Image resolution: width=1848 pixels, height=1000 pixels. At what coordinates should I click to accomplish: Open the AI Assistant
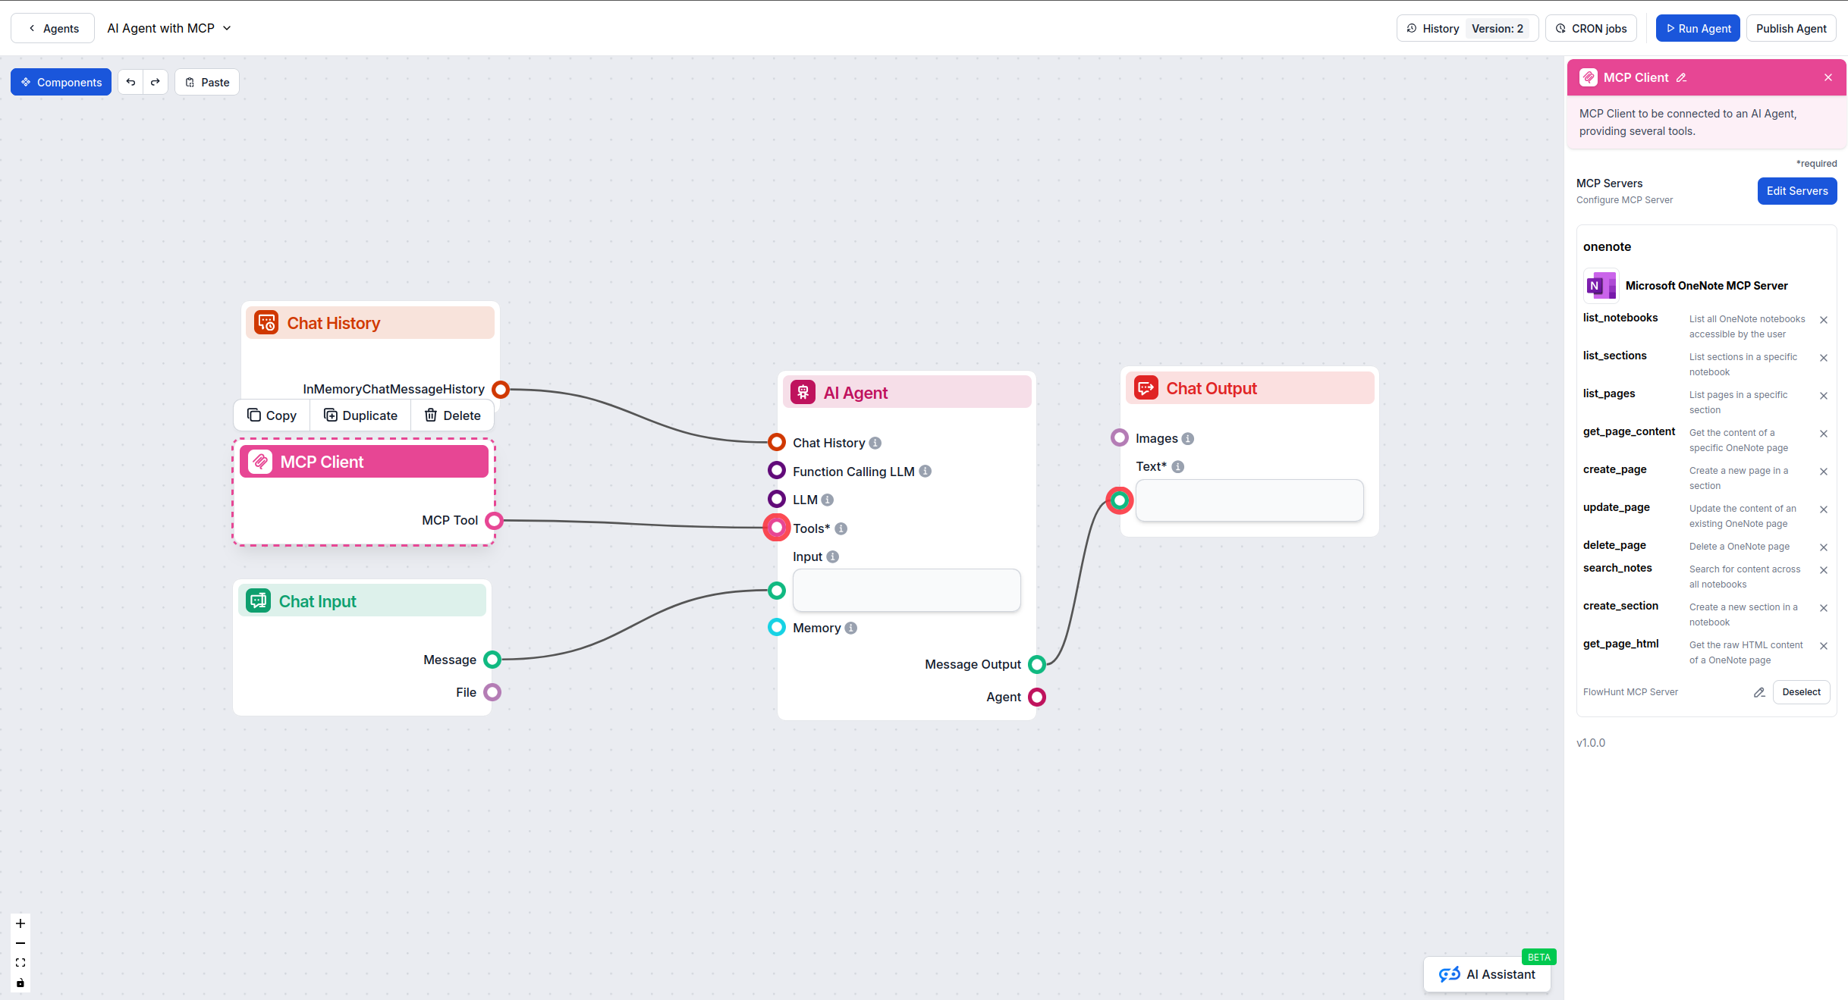(1486, 974)
